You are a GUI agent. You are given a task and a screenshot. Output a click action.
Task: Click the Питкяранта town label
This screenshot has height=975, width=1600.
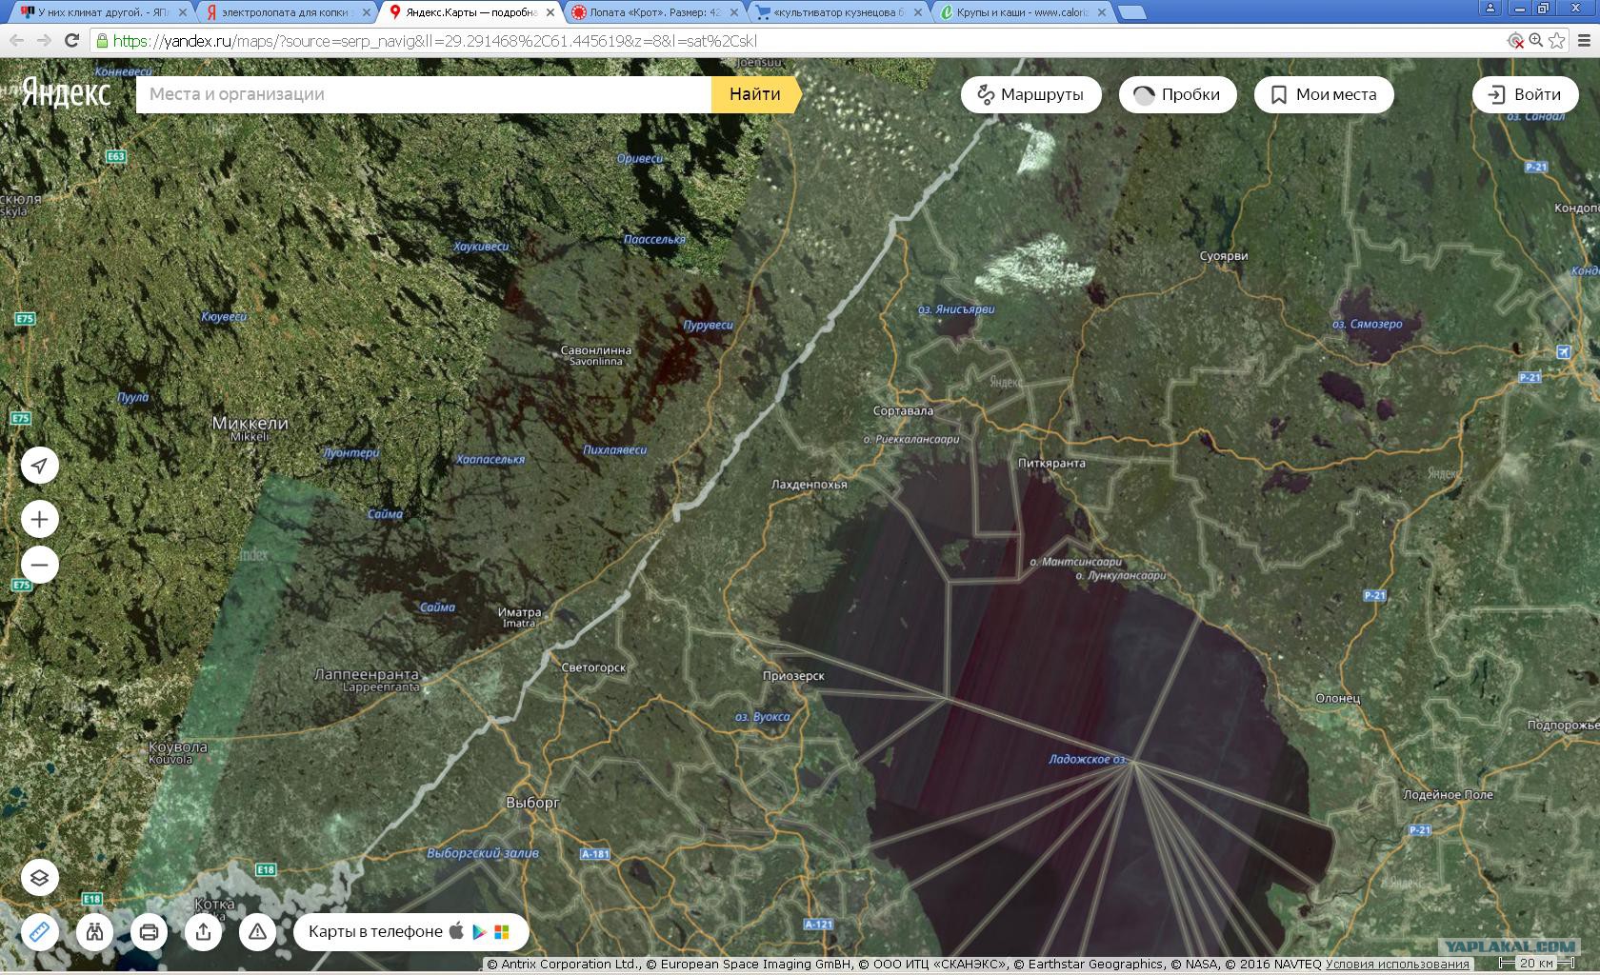(1050, 463)
